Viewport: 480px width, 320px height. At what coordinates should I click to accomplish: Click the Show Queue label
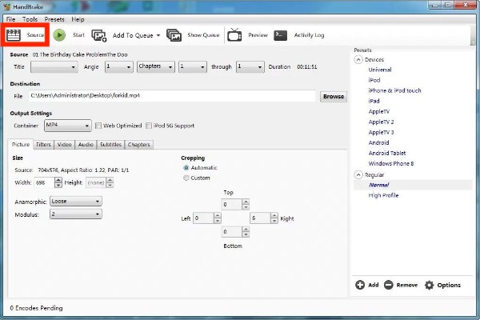(x=203, y=35)
